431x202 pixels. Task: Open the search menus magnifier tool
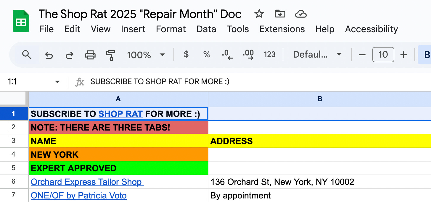point(27,55)
